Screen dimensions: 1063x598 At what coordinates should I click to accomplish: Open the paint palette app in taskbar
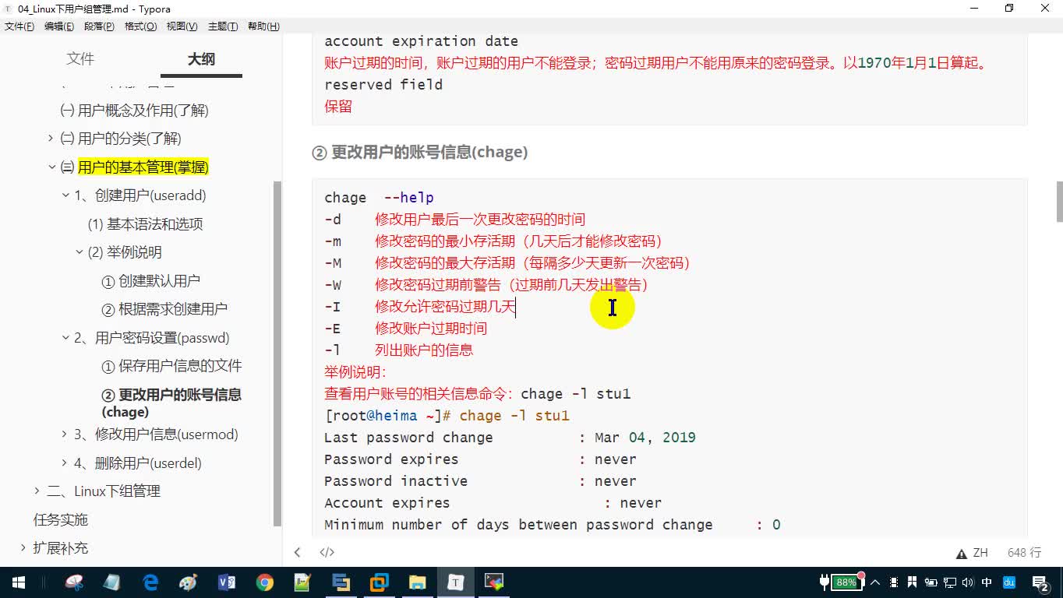[189, 582]
